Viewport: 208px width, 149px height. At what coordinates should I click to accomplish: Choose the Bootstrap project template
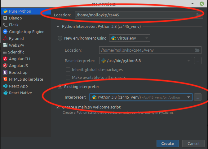(18, 72)
